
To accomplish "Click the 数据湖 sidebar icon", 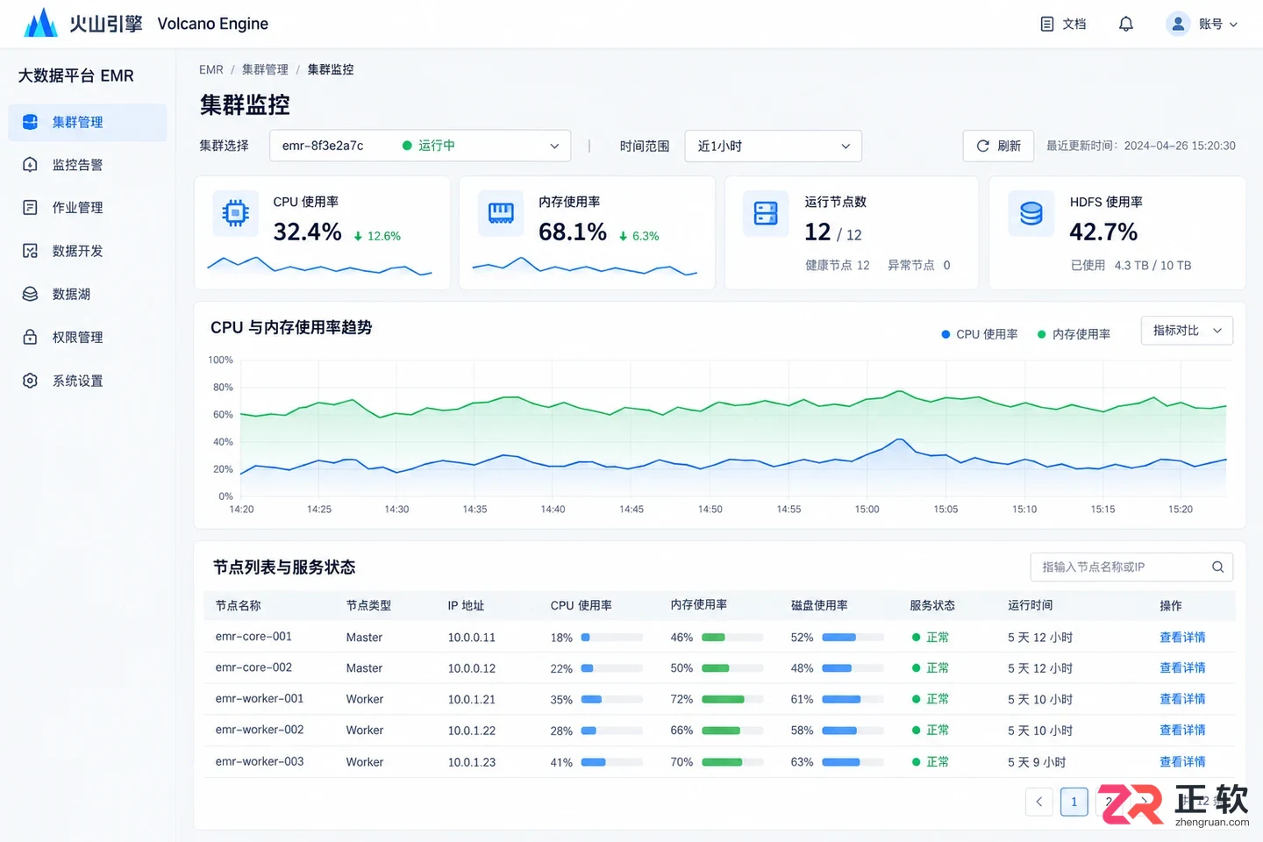I will pyautogui.click(x=30, y=294).
